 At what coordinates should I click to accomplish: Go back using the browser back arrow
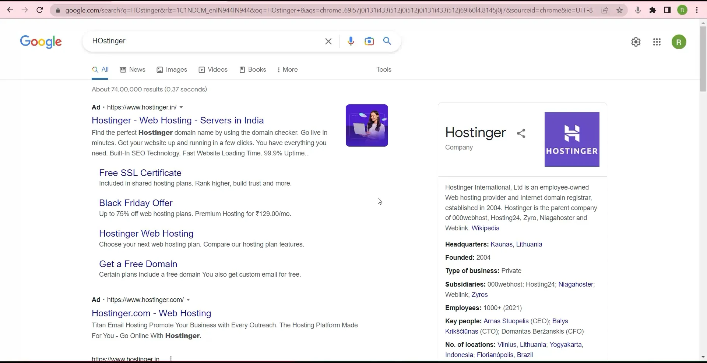coord(10,10)
